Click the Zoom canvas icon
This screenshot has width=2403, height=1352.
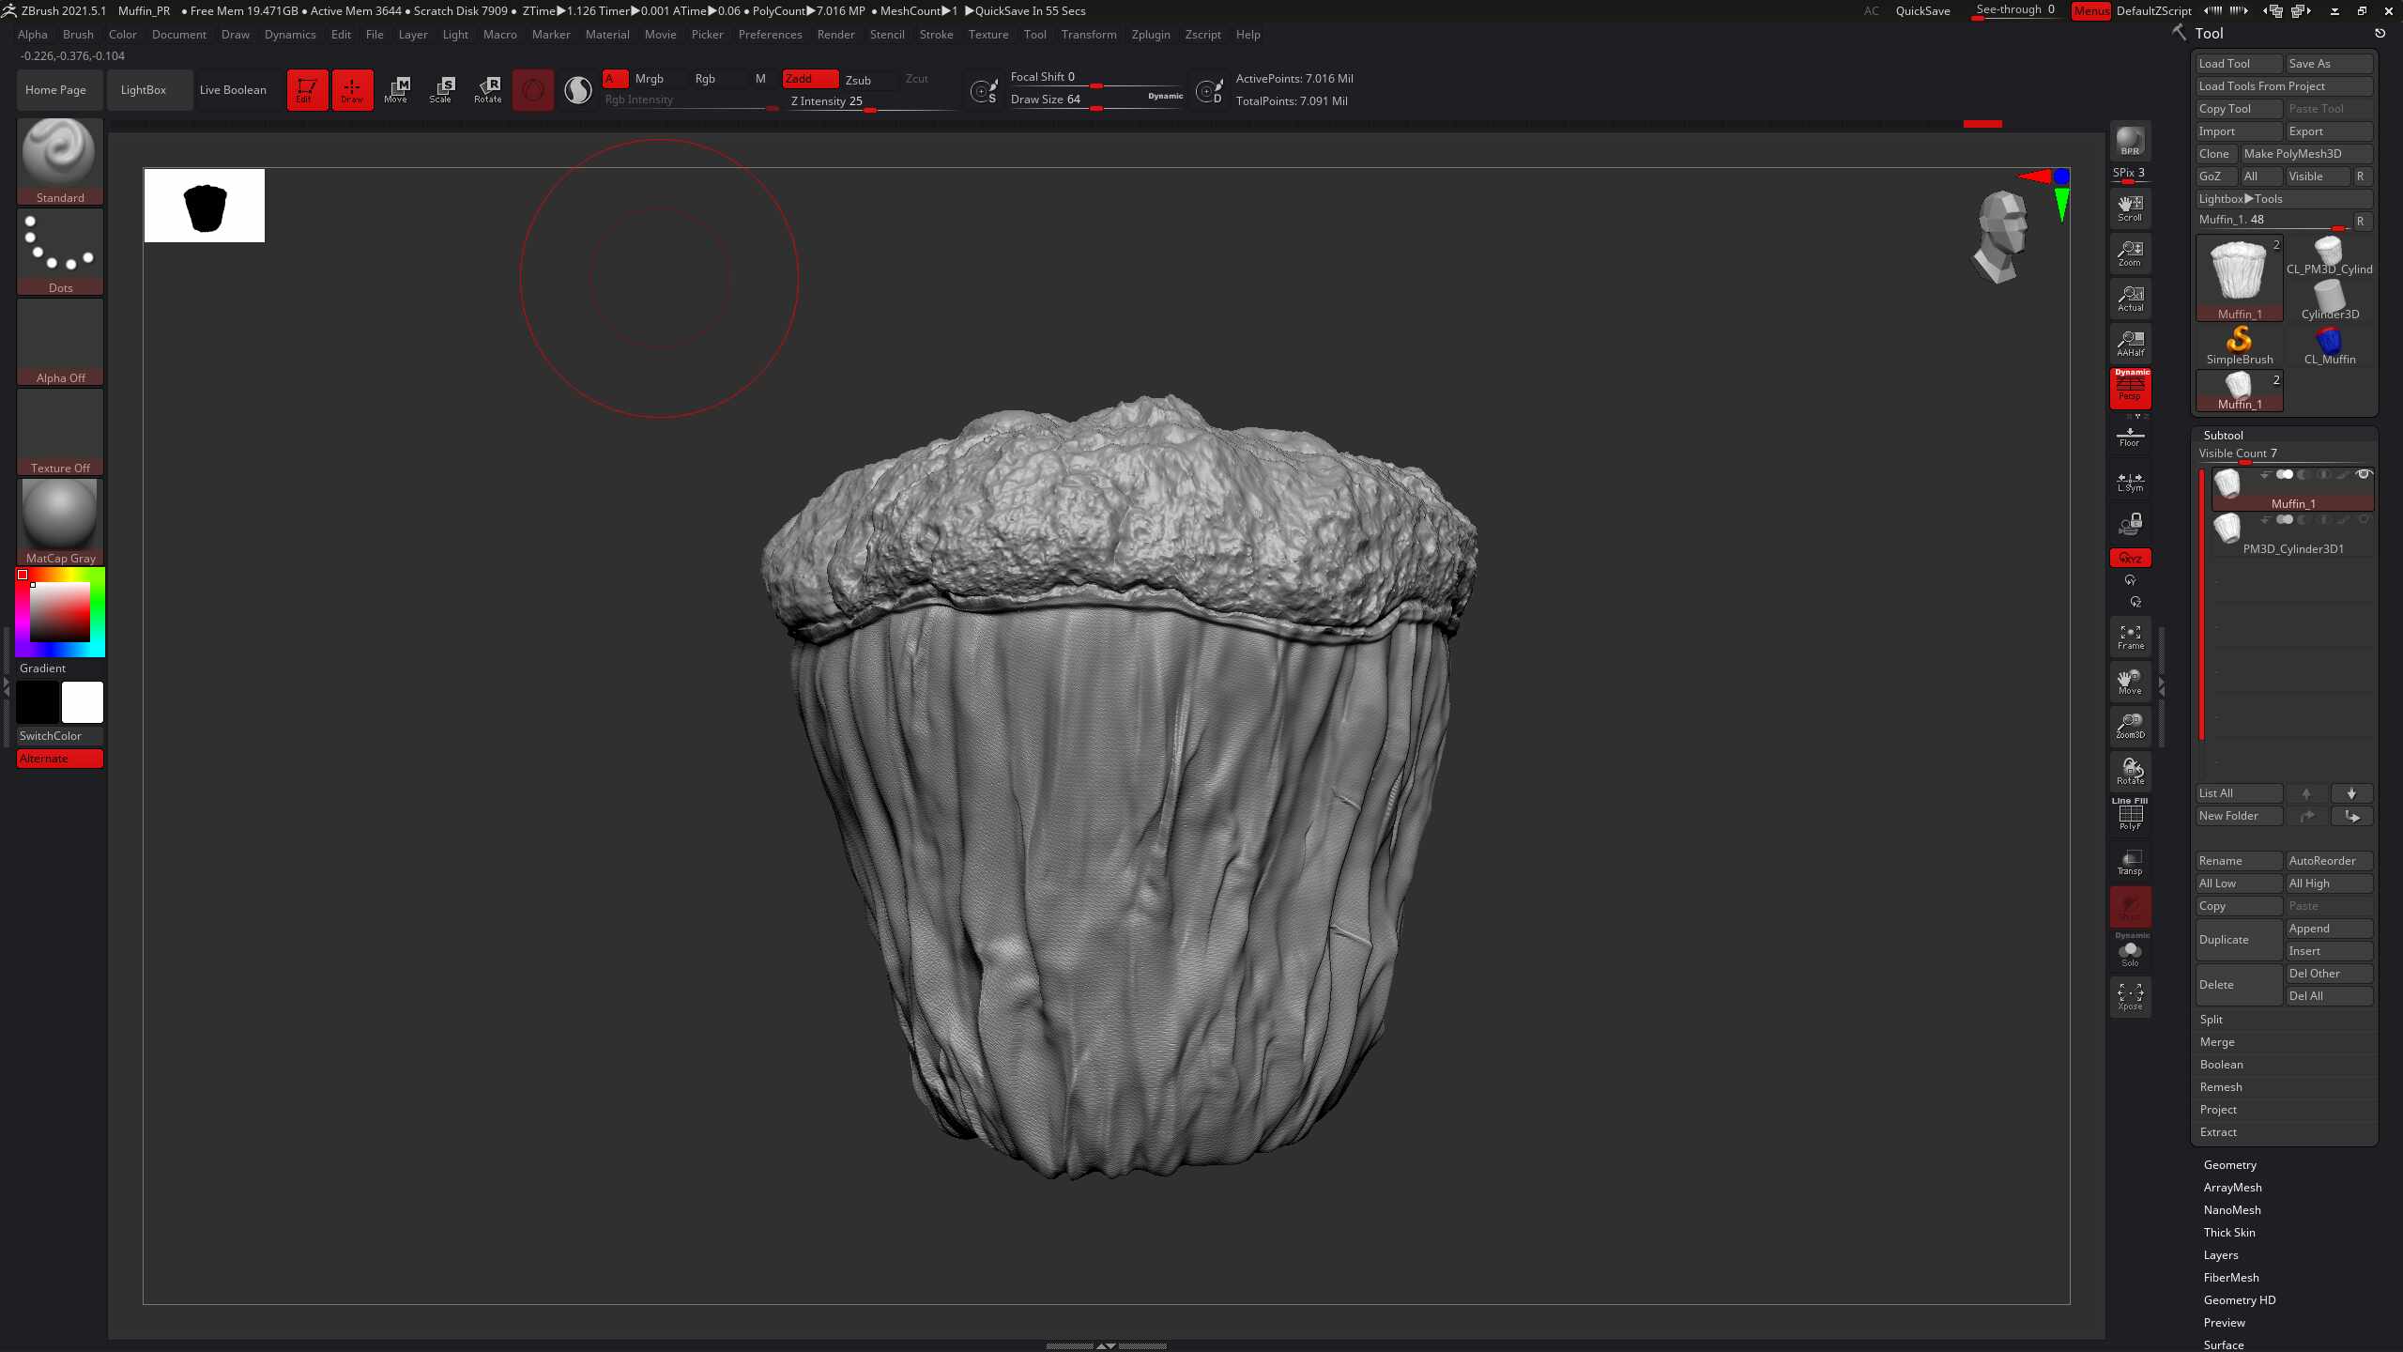click(2130, 253)
